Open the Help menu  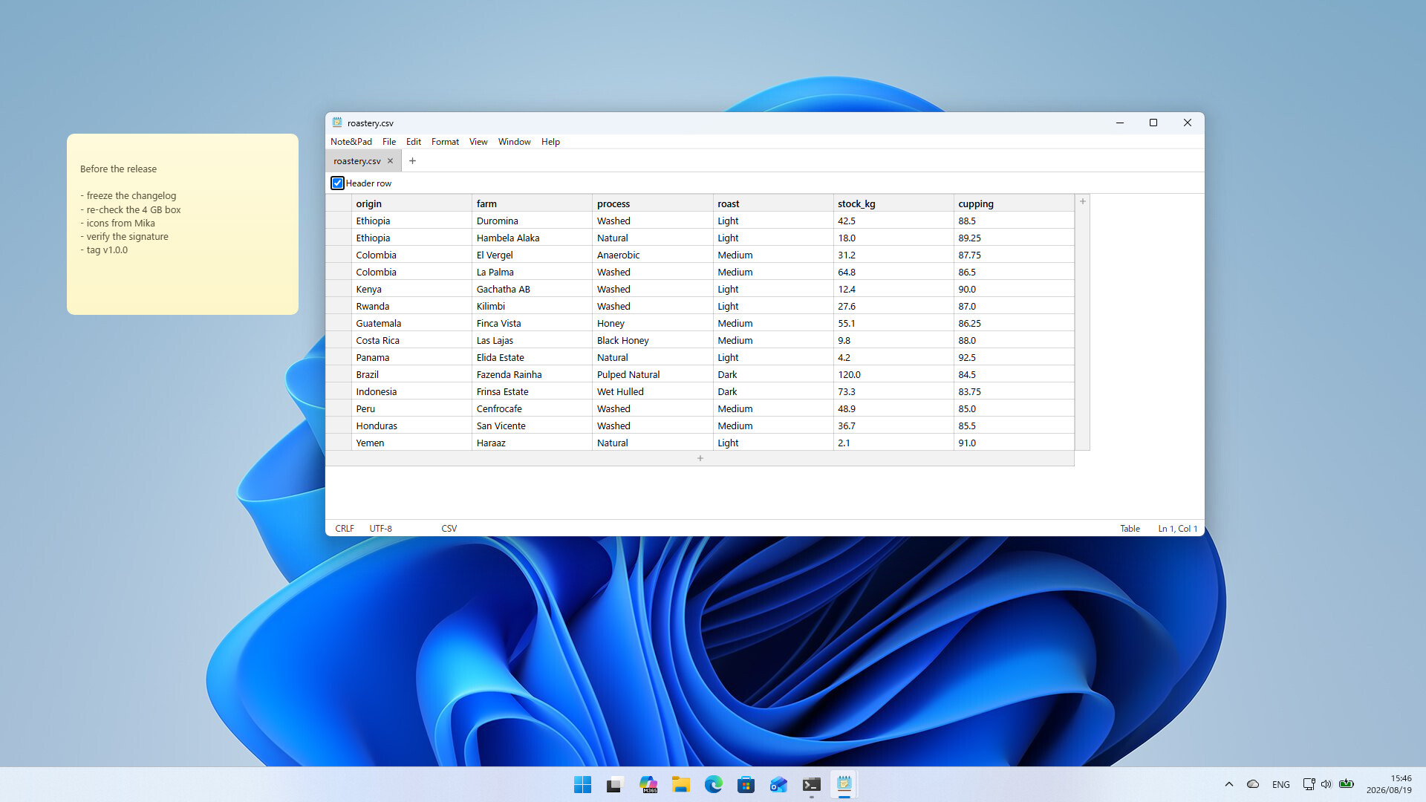tap(550, 142)
